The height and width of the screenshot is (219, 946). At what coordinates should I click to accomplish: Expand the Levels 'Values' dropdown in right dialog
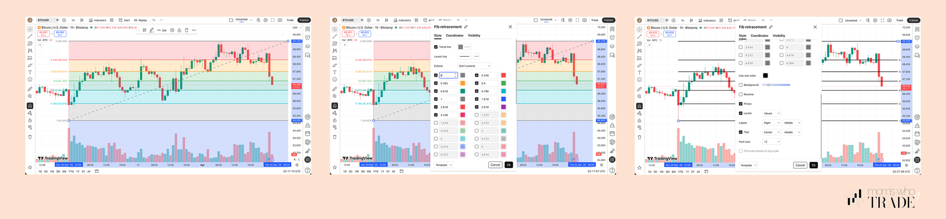[771, 113]
